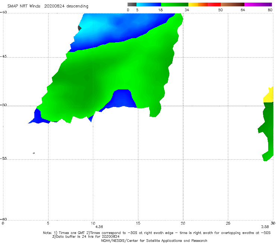The height and width of the screenshot is (243, 276).
Task: Click the "50" label under the color bar
Action: pyautogui.click(x=220, y=10)
